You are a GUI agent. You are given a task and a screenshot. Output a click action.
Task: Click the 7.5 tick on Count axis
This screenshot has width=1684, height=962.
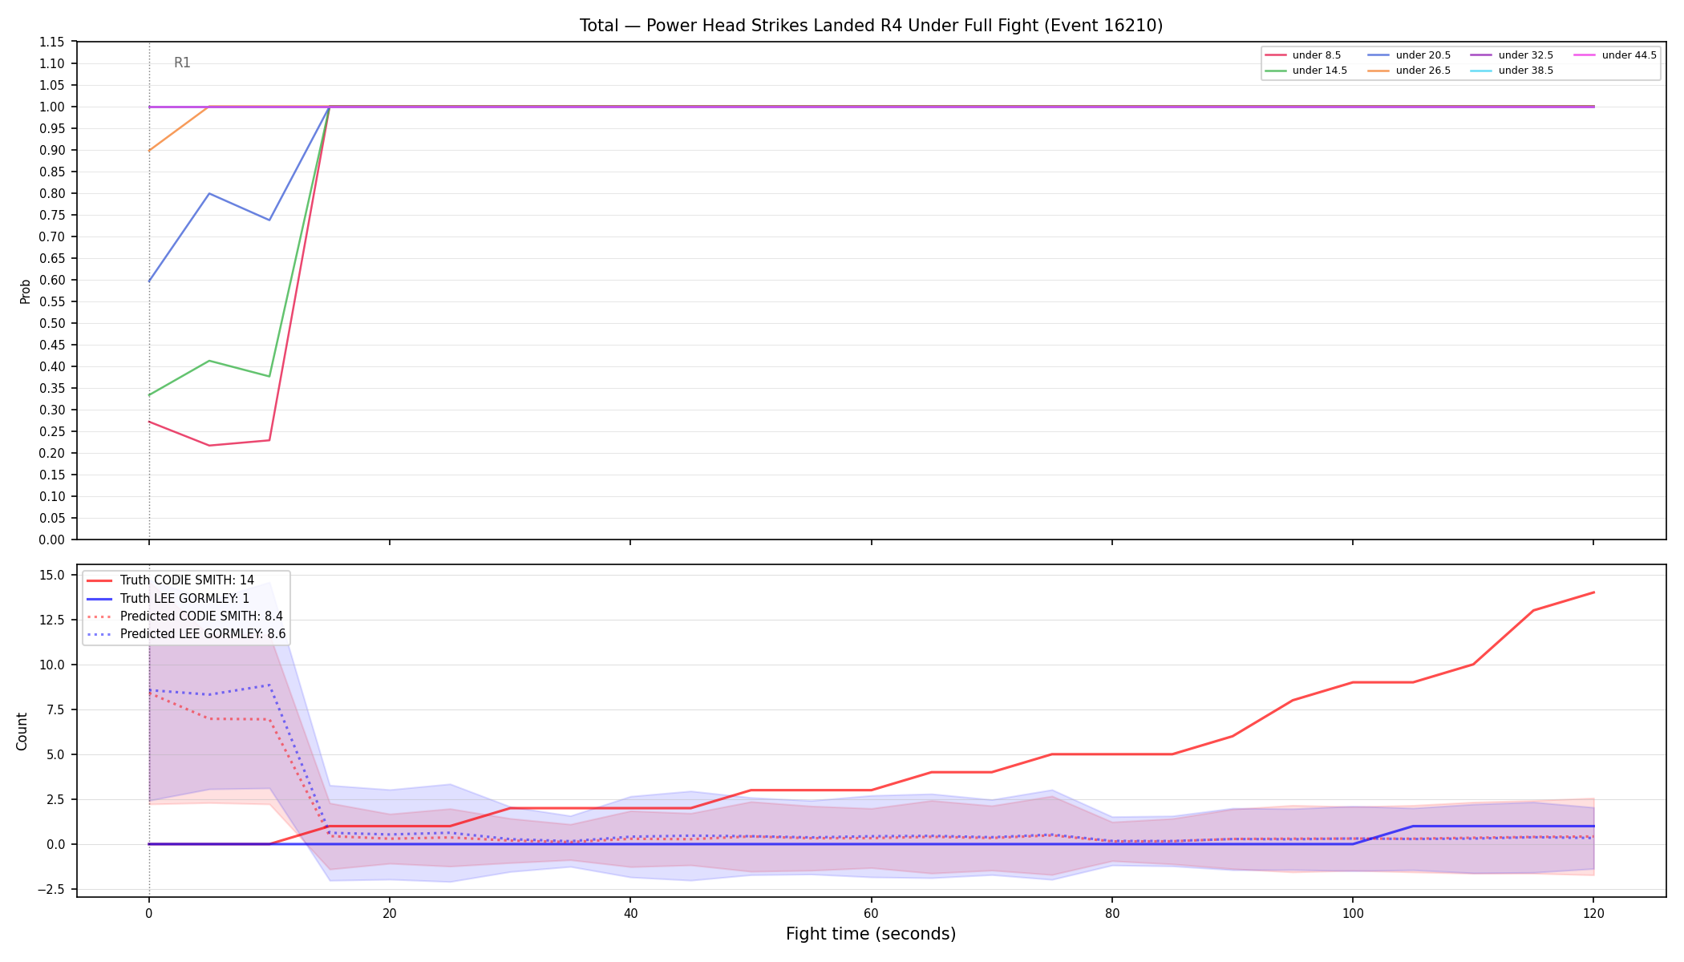(55, 709)
